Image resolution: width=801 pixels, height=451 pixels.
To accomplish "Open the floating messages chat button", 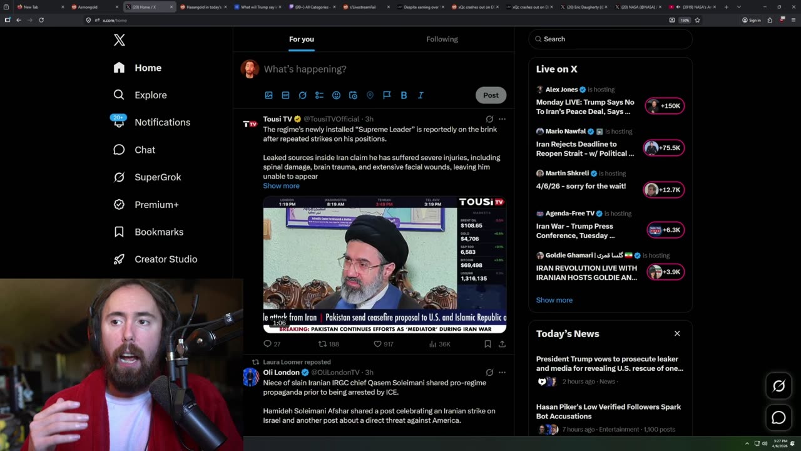I will (778, 417).
